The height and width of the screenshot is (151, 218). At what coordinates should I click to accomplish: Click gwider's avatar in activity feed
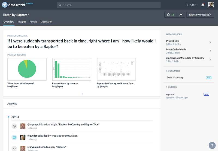(23, 137)
